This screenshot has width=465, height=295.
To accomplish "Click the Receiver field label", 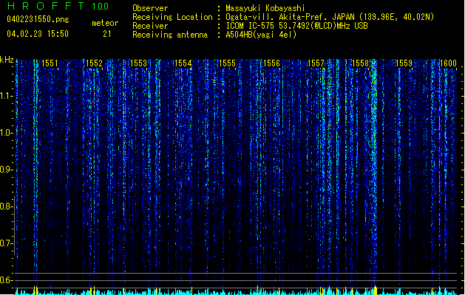I will (150, 26).
